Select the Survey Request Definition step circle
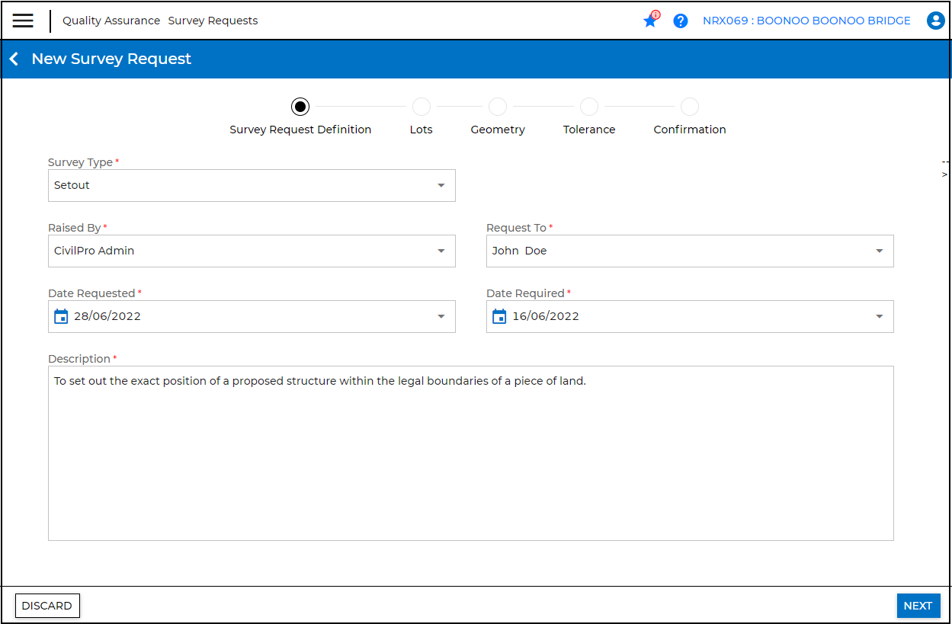Screen dimensions: 952x624 (x=300, y=107)
